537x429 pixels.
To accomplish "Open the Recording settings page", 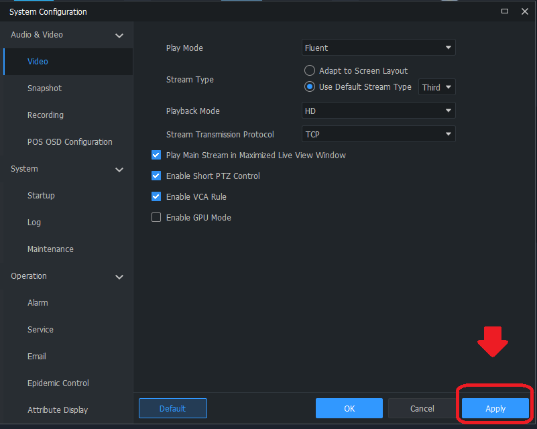I will click(x=45, y=115).
